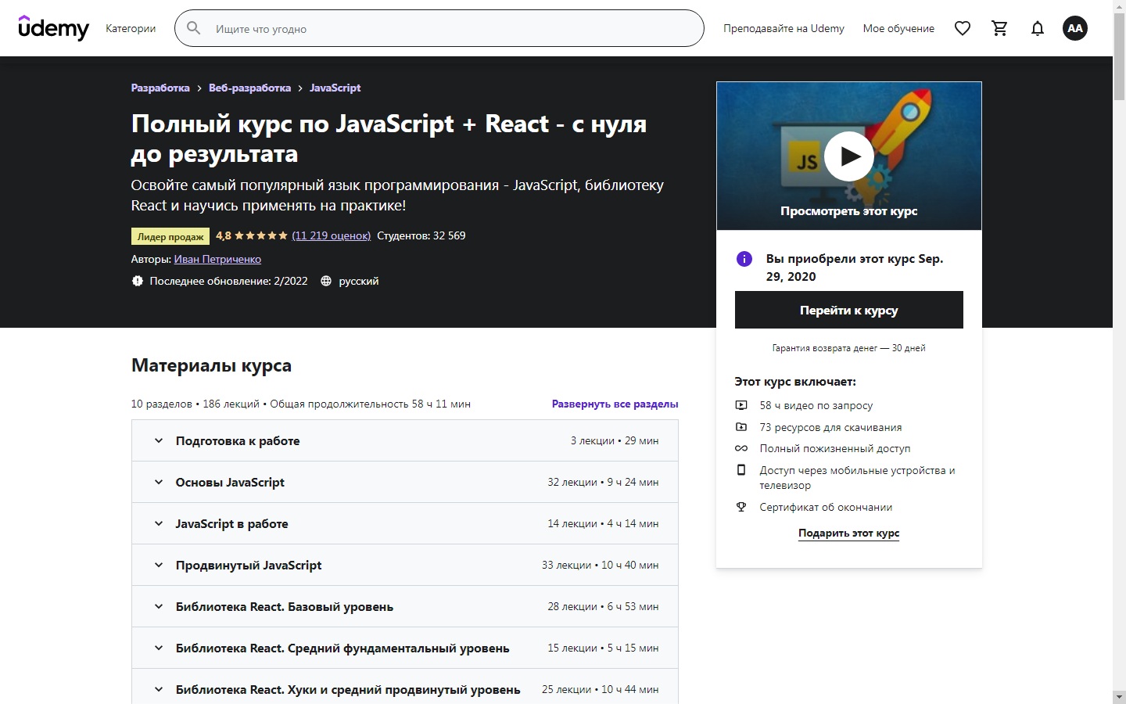This screenshot has height=704, width=1126.
Task: Open author Иван Петриченко link
Action: click(x=217, y=259)
